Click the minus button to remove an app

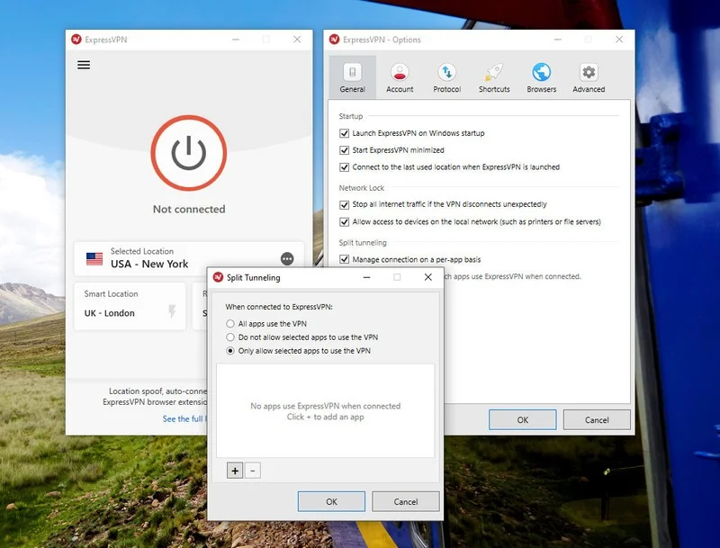pos(253,471)
